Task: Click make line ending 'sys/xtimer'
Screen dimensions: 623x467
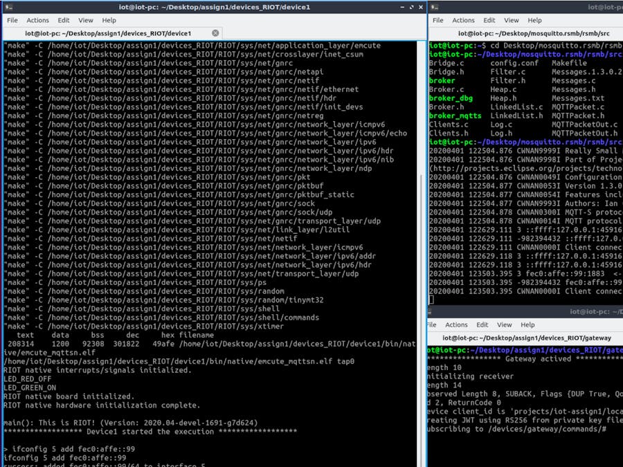Action: coord(144,327)
